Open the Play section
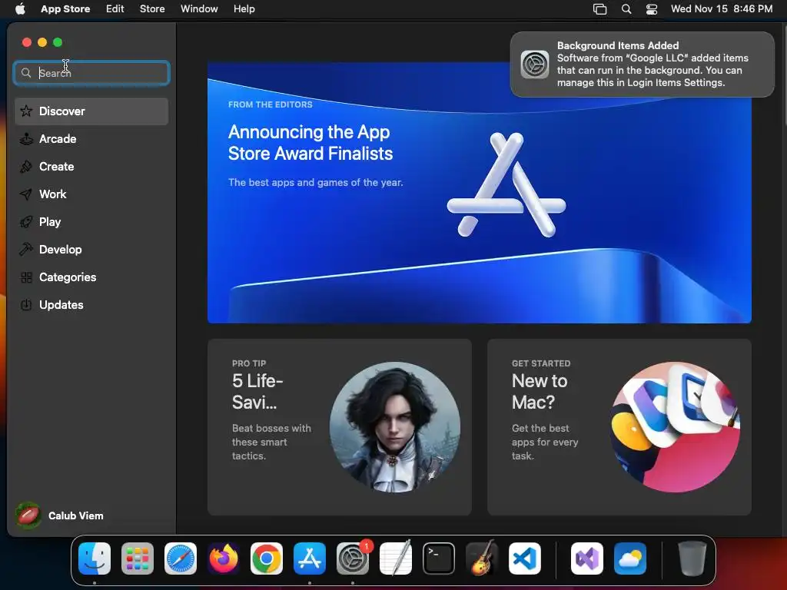This screenshot has height=590, width=787. [x=91, y=222]
